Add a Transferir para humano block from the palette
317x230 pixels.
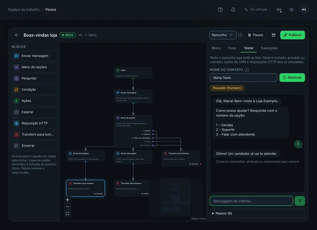pos(34,135)
